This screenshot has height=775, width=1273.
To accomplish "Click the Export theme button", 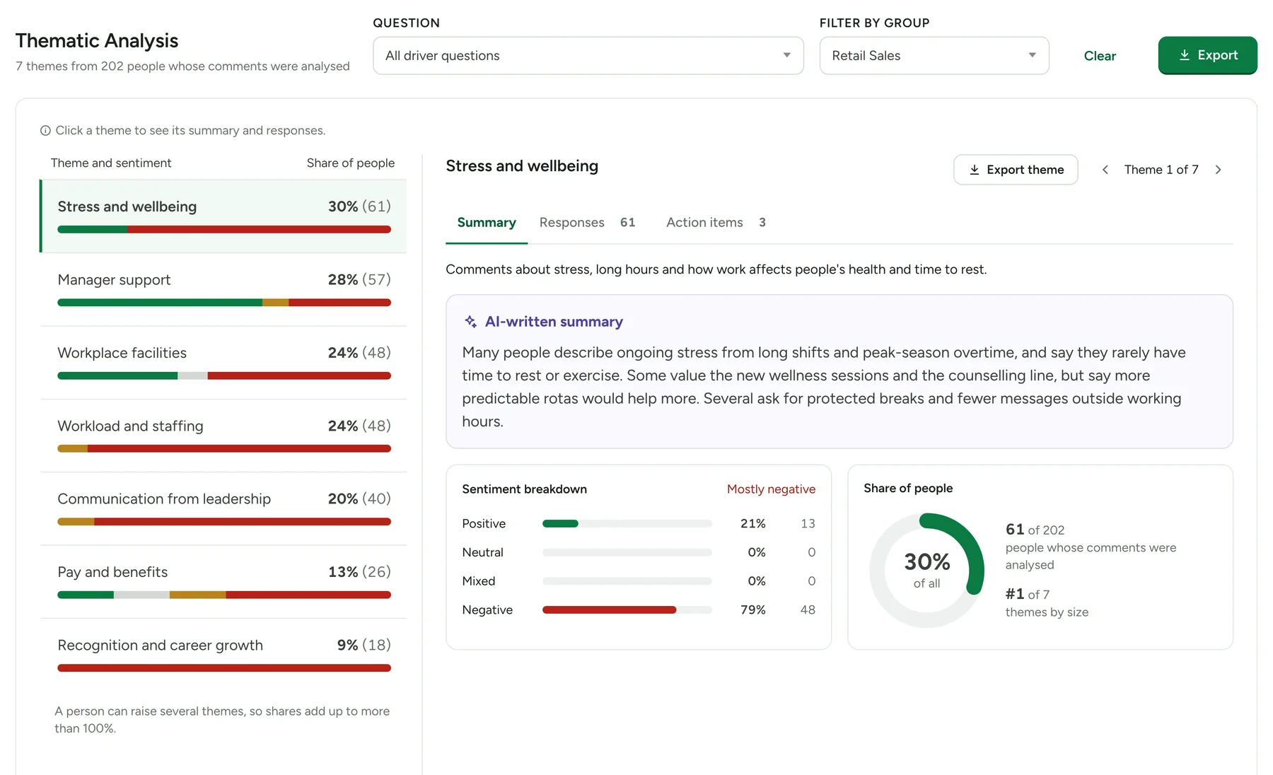I will click(1016, 170).
